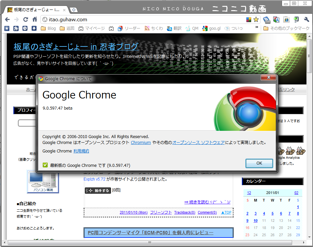Bookmark this page with the star icon
The image size is (313, 247).
point(256,20)
